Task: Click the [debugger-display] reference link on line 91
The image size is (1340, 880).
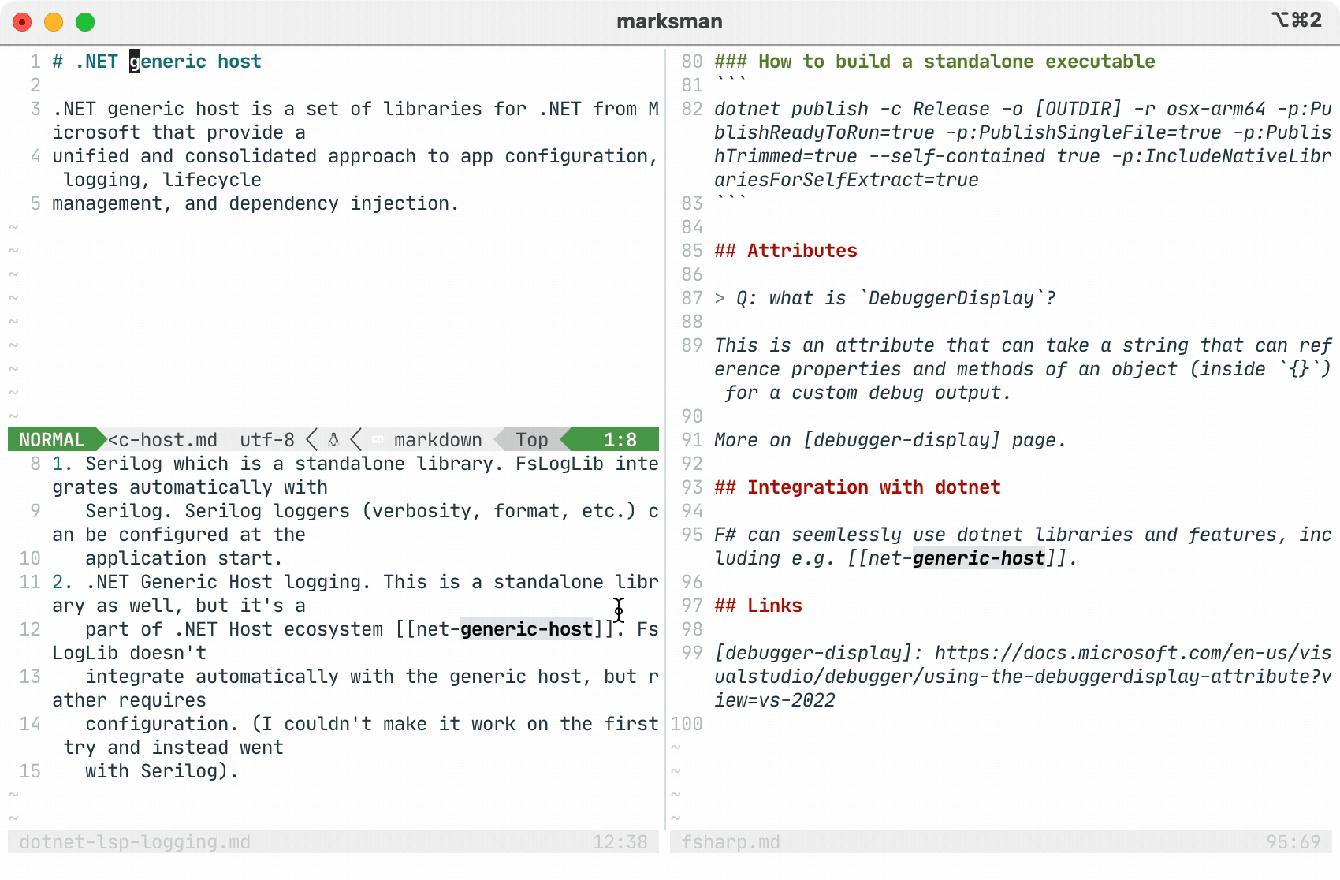Action: (902, 440)
